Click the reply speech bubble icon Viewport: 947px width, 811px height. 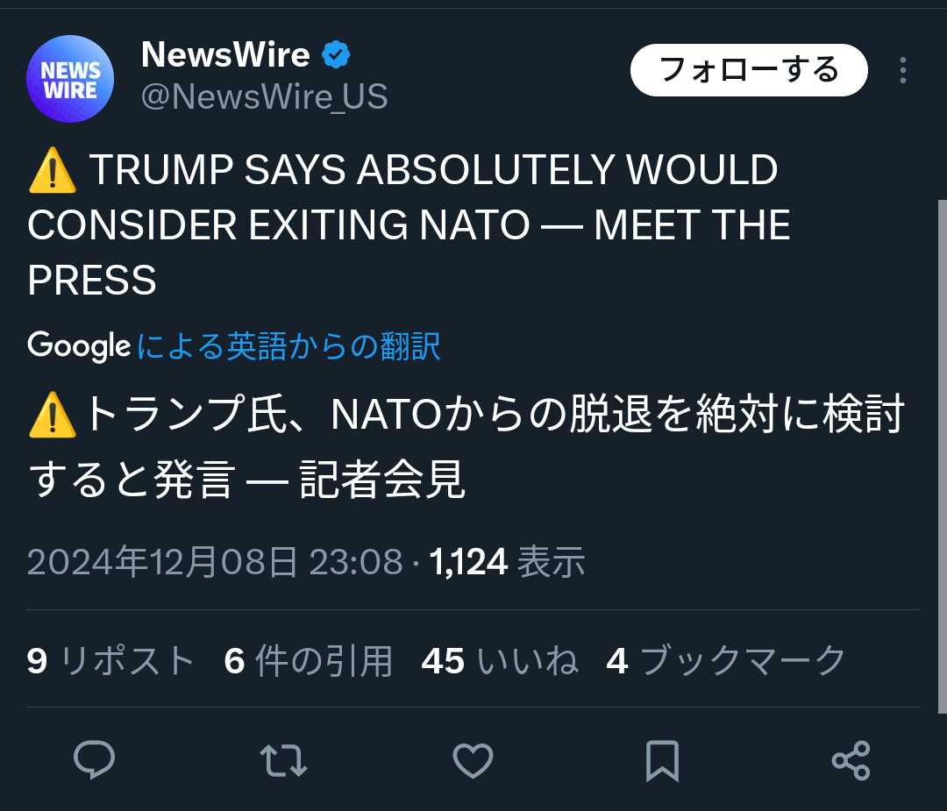(94, 759)
